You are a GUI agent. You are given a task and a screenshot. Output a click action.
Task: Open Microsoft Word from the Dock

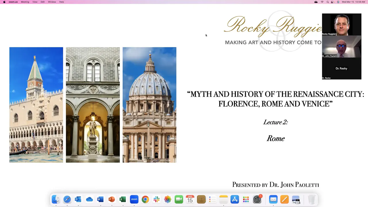(100, 199)
